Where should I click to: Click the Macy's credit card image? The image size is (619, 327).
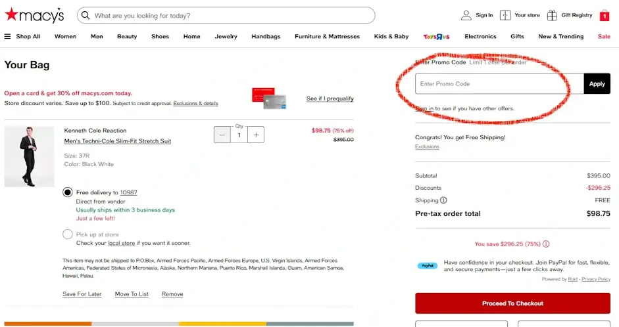(269, 98)
